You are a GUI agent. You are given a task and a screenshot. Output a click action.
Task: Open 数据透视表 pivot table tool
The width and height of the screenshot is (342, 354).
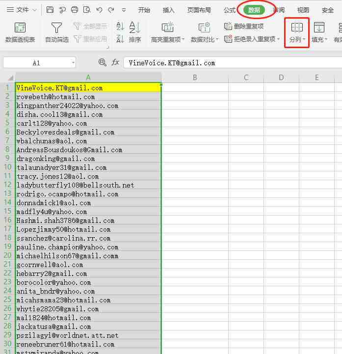coord(20,32)
